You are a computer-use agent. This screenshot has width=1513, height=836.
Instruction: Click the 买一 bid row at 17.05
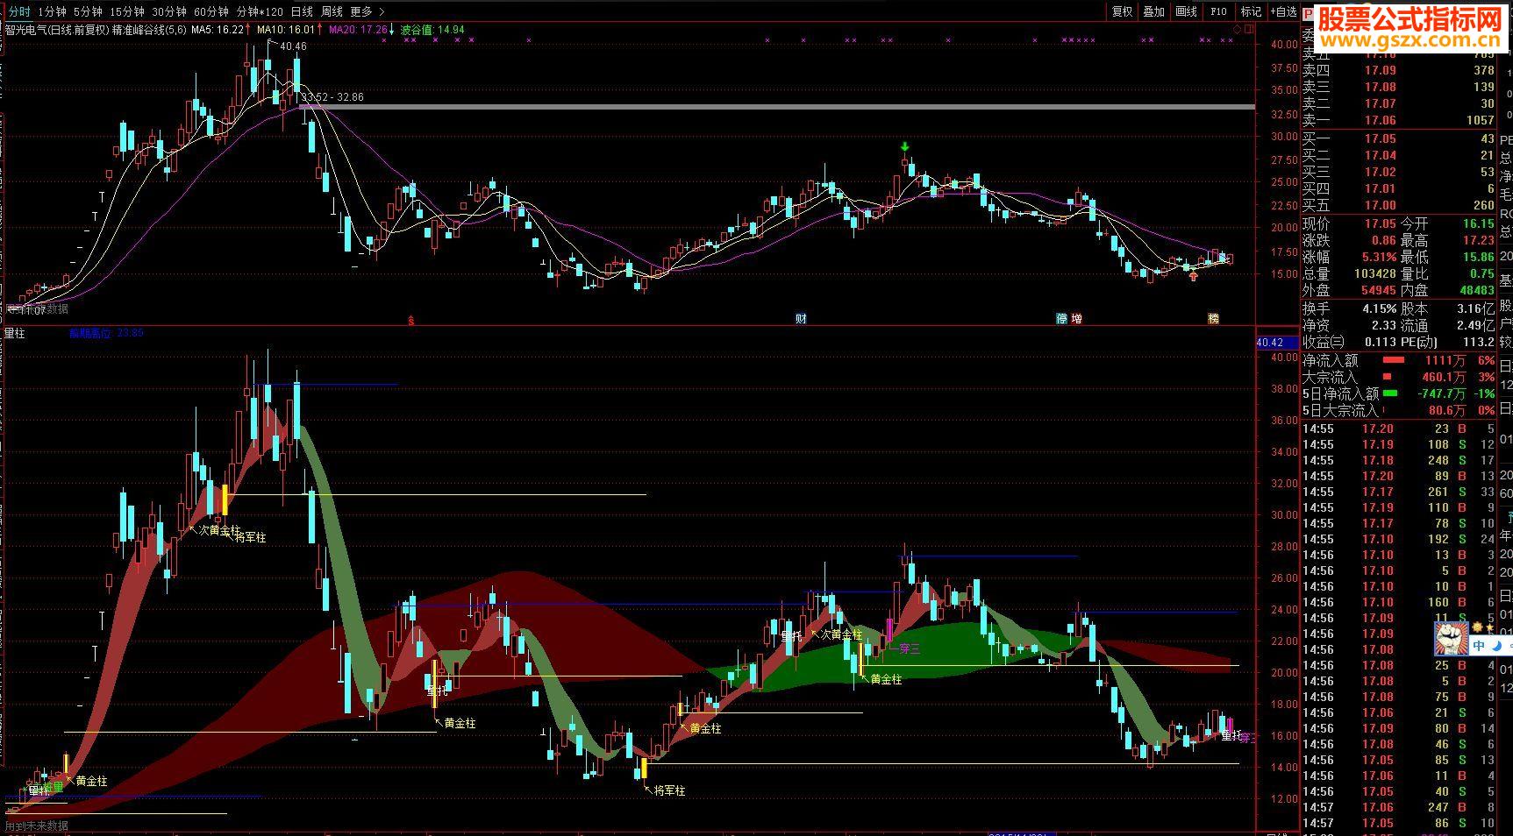1398,138
